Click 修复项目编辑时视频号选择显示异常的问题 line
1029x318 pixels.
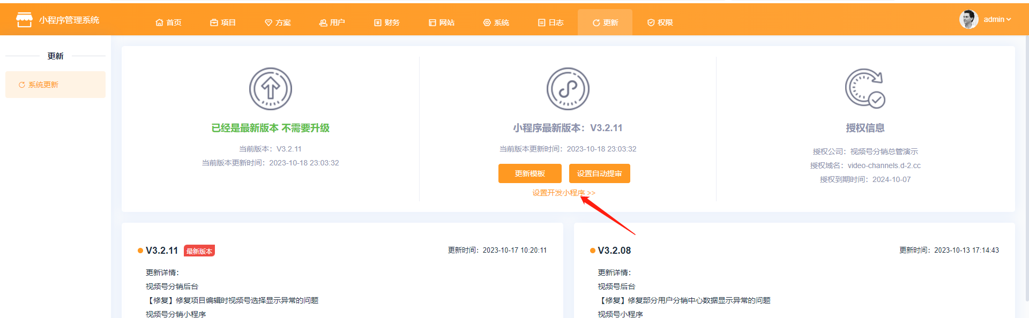tap(232, 300)
